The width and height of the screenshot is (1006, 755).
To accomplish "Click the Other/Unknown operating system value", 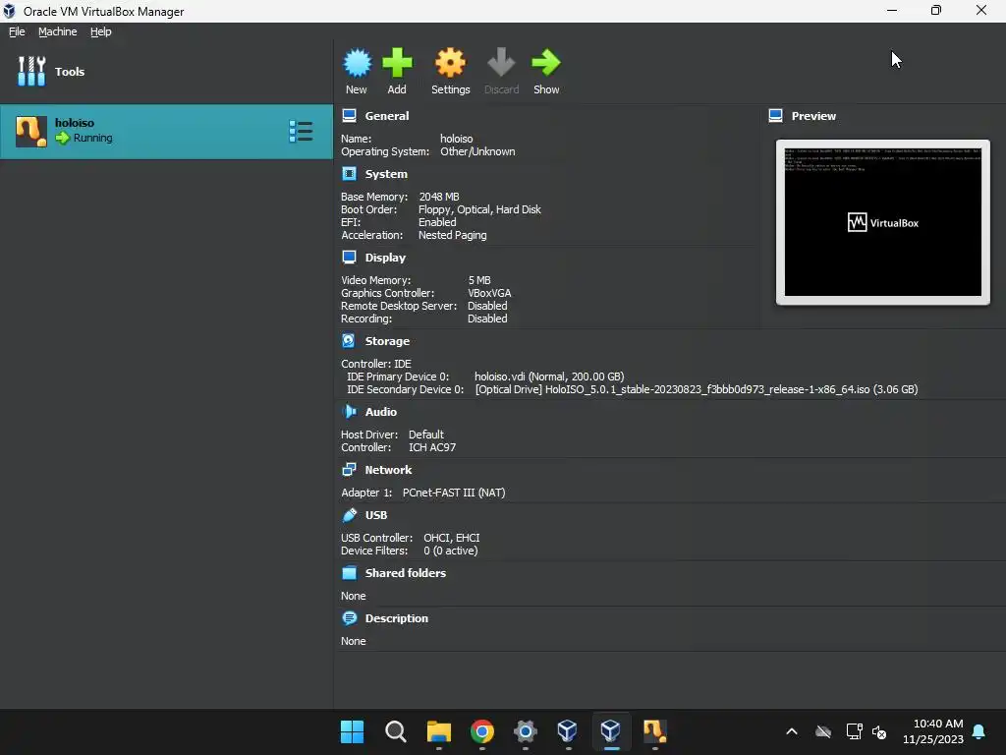I will (x=477, y=151).
